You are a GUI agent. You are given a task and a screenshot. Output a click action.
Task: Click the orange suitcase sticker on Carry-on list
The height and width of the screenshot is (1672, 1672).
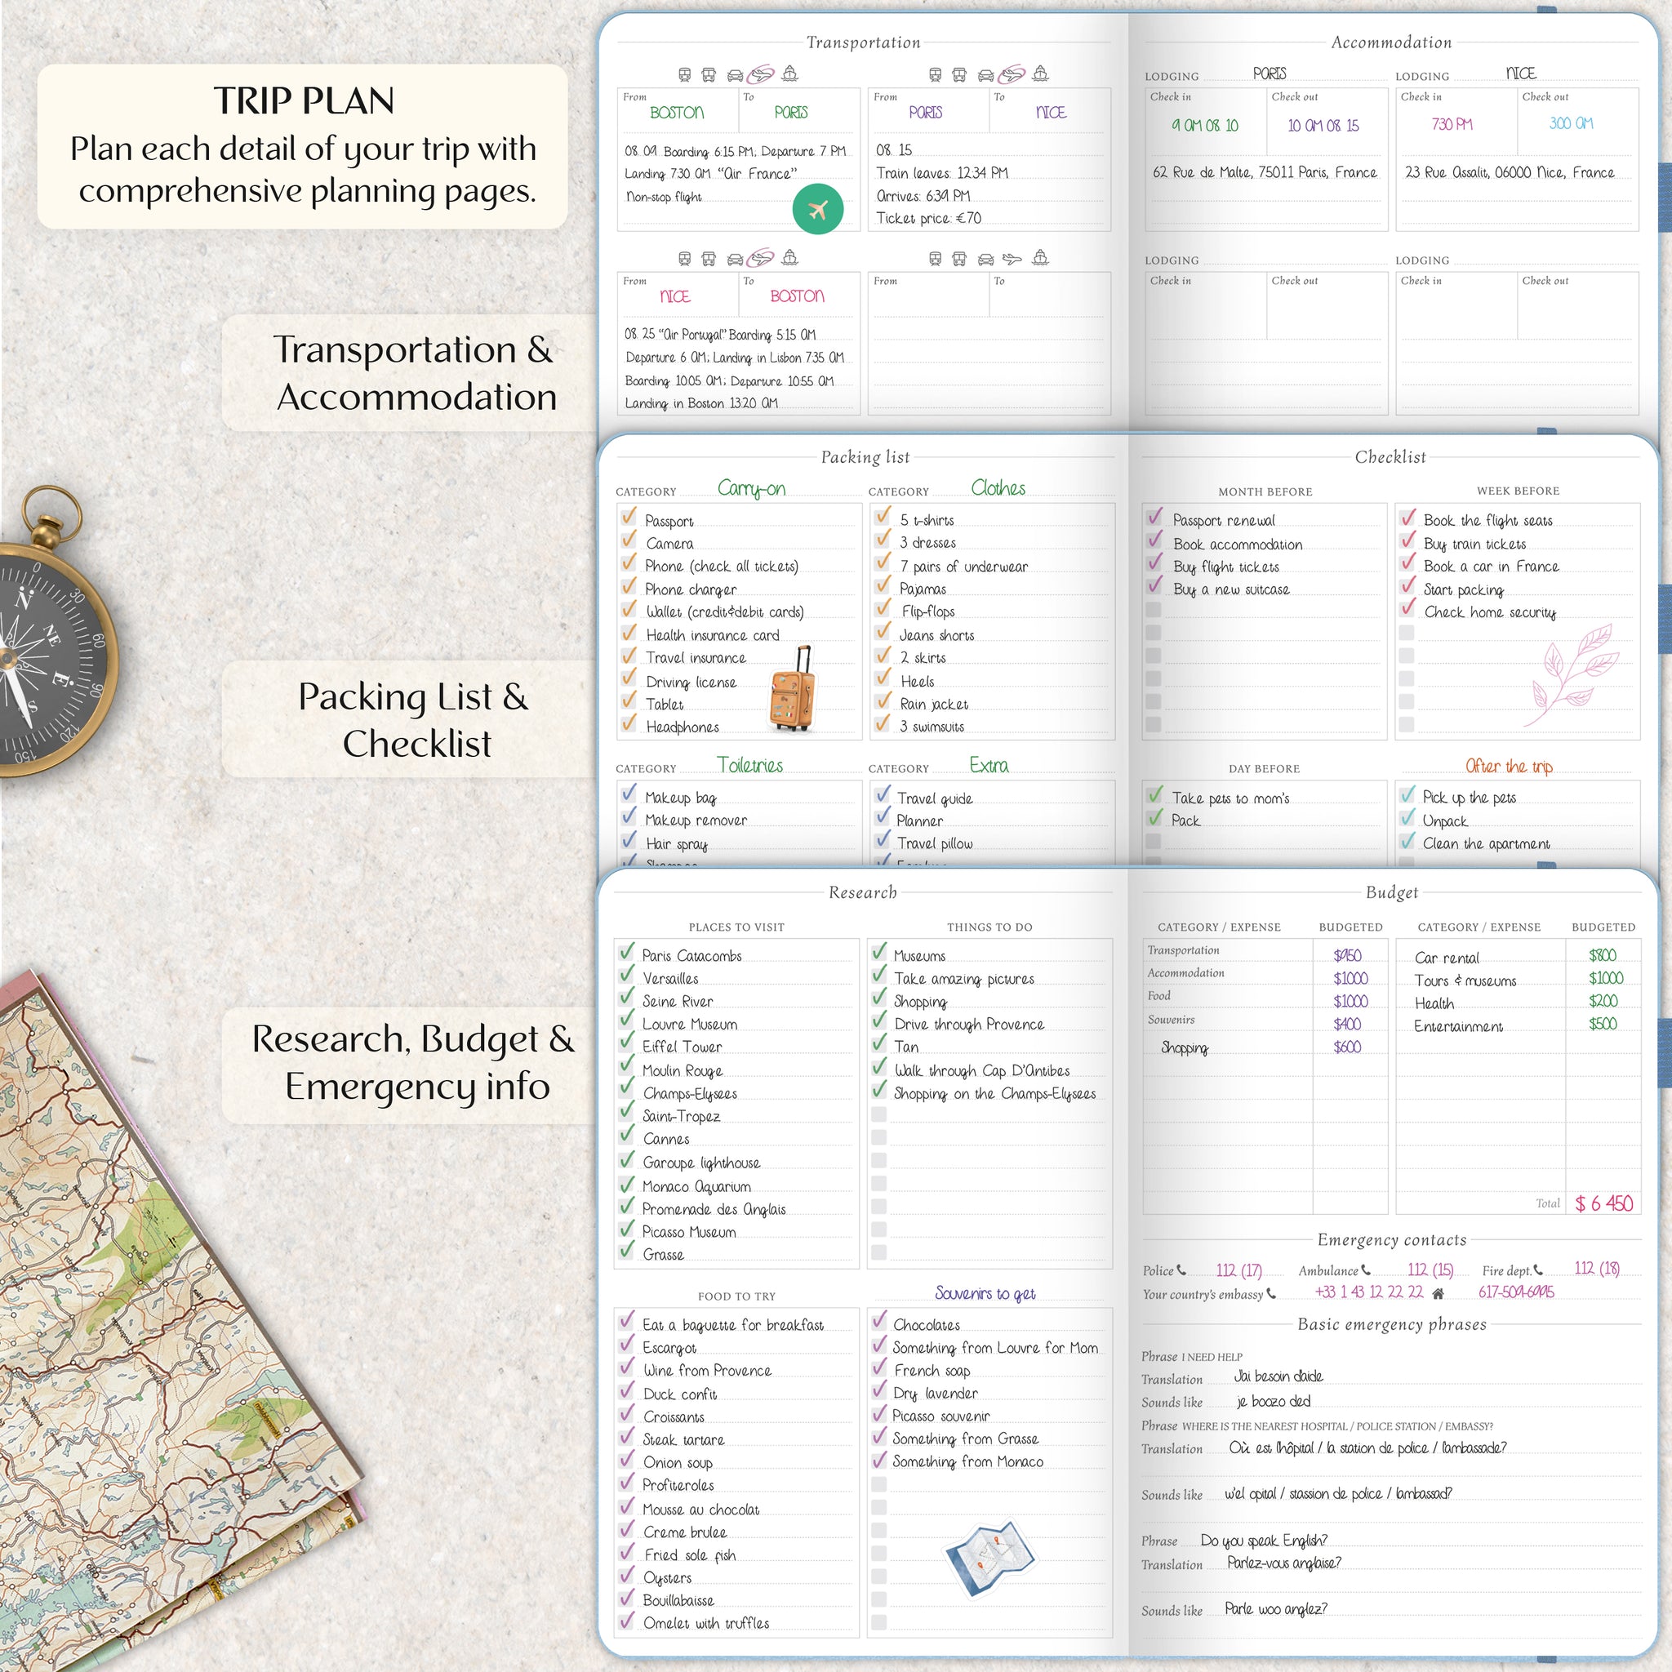793,689
